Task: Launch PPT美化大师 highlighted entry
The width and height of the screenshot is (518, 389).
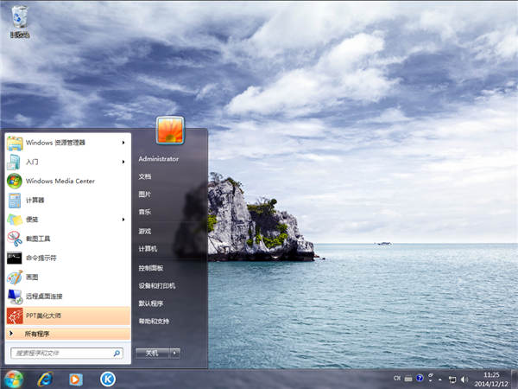Action: pyautogui.click(x=67, y=316)
